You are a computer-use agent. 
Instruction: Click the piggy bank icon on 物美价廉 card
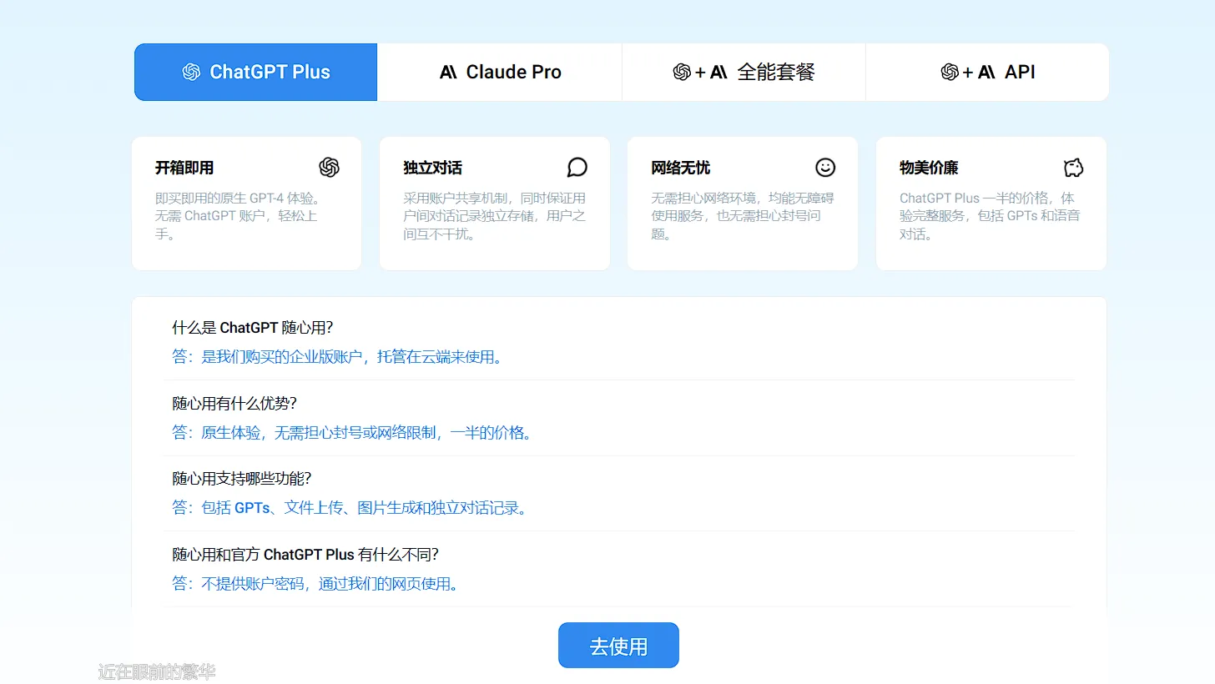point(1073,168)
